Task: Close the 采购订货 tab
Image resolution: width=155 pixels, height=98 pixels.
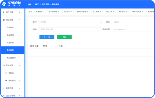Action: pos(113,12)
